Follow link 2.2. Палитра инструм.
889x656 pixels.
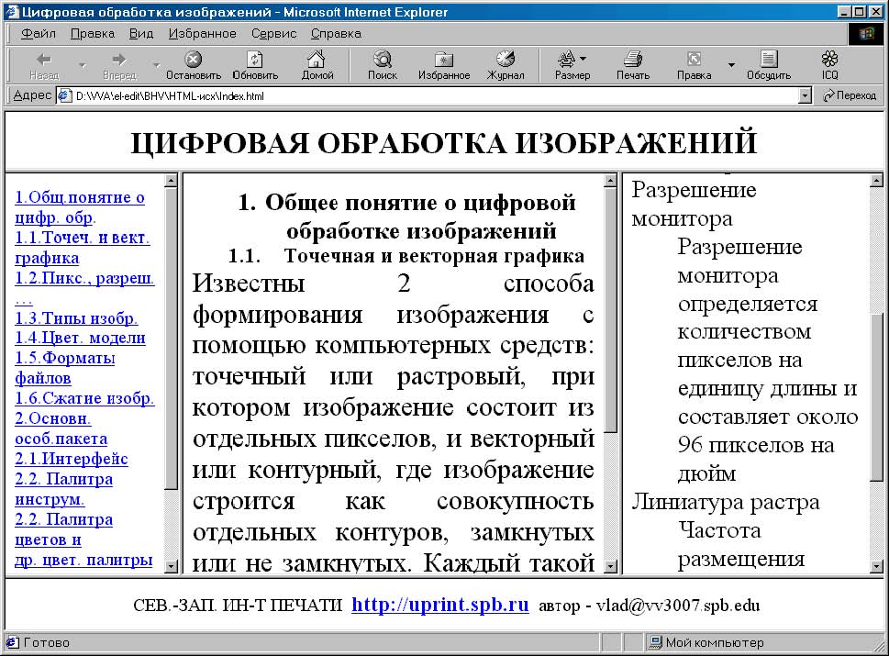(63, 489)
